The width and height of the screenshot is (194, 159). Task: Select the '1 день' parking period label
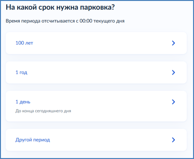pos(23,102)
